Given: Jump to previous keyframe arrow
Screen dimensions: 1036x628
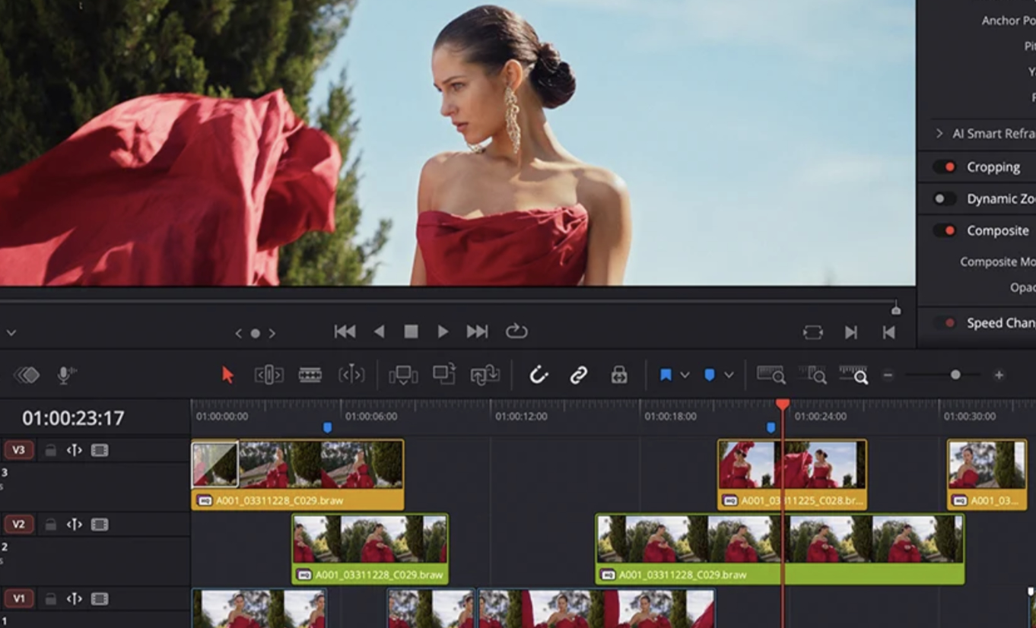Looking at the screenshot, I should click(238, 333).
